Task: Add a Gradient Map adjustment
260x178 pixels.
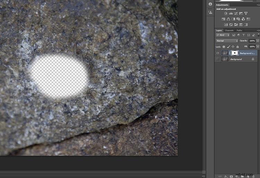Action: tap(246, 25)
